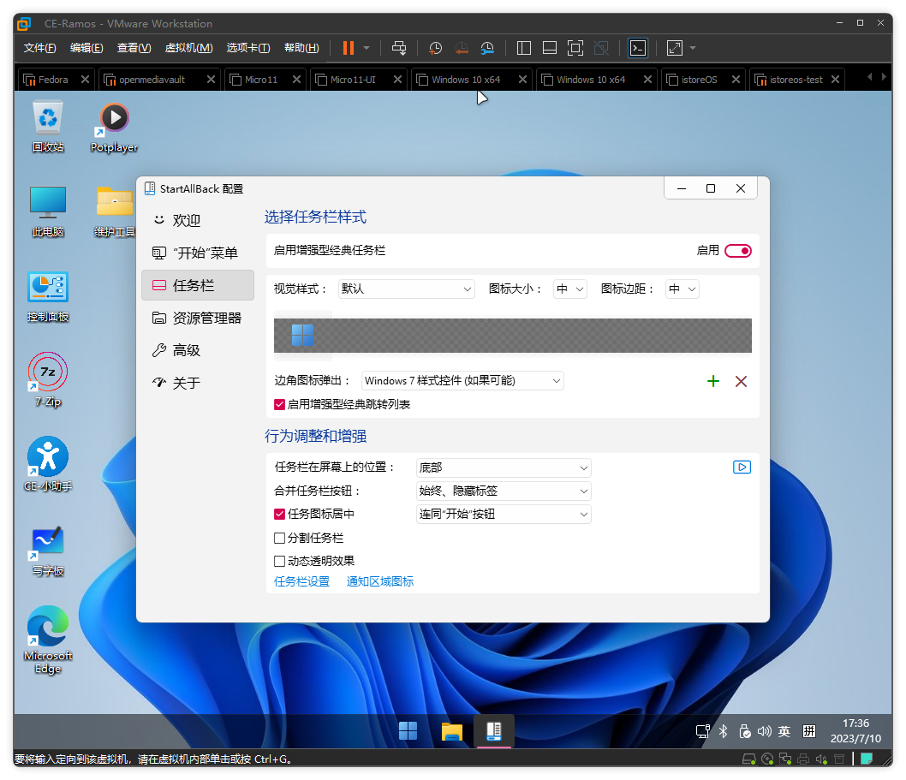The height and width of the screenshot is (780, 906).
Task: Click the VMware pause virtual machine icon
Action: 349,48
